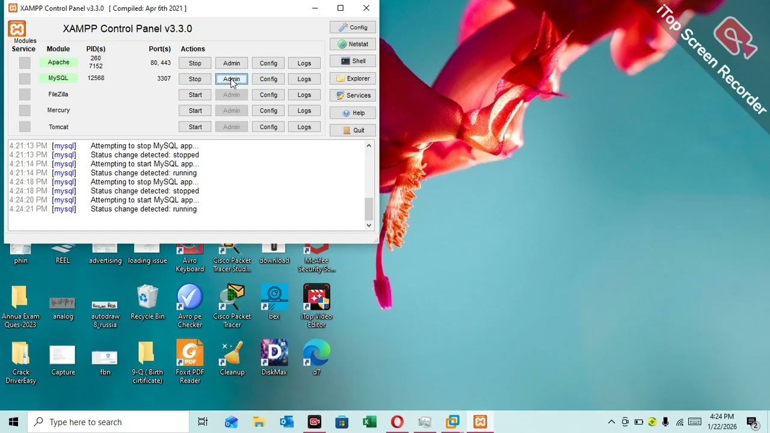This screenshot has height=433, width=770.
Task: Open XAMPP Help
Action: click(353, 112)
